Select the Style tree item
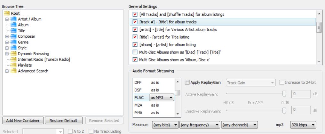Image resolution: width=325 pixels, height=134 pixels. click(22, 48)
